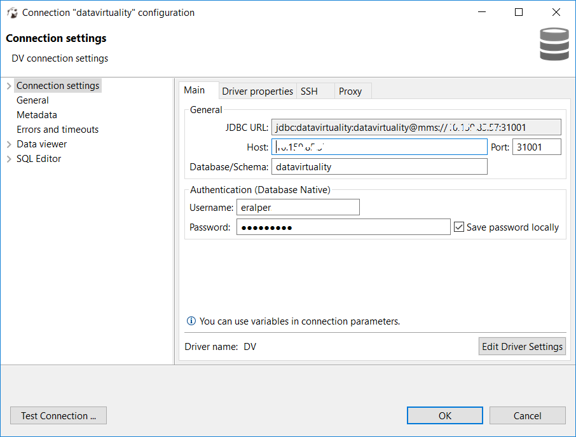The width and height of the screenshot is (576, 437).
Task: Click the 'You can use variables' hint text
Action: [299, 321]
